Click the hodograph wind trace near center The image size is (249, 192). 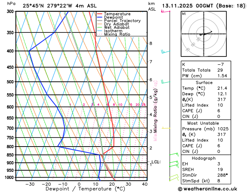[x=205, y=33]
